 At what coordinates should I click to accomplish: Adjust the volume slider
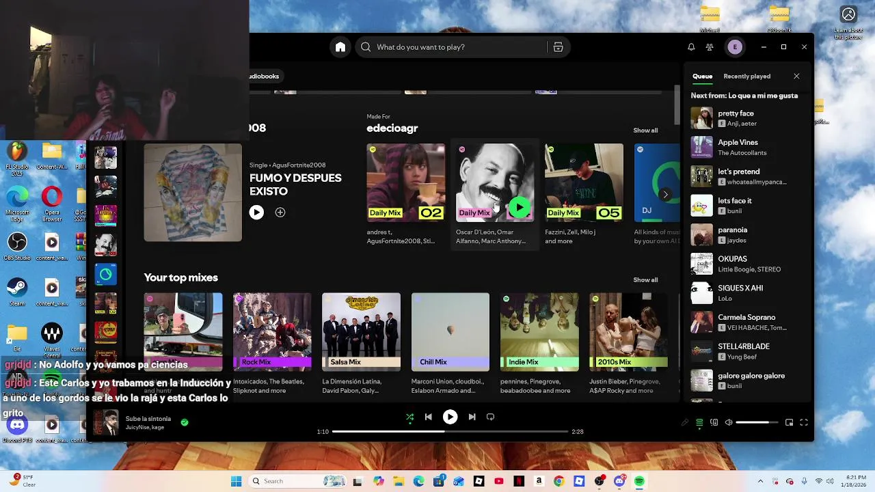pyautogui.click(x=757, y=422)
